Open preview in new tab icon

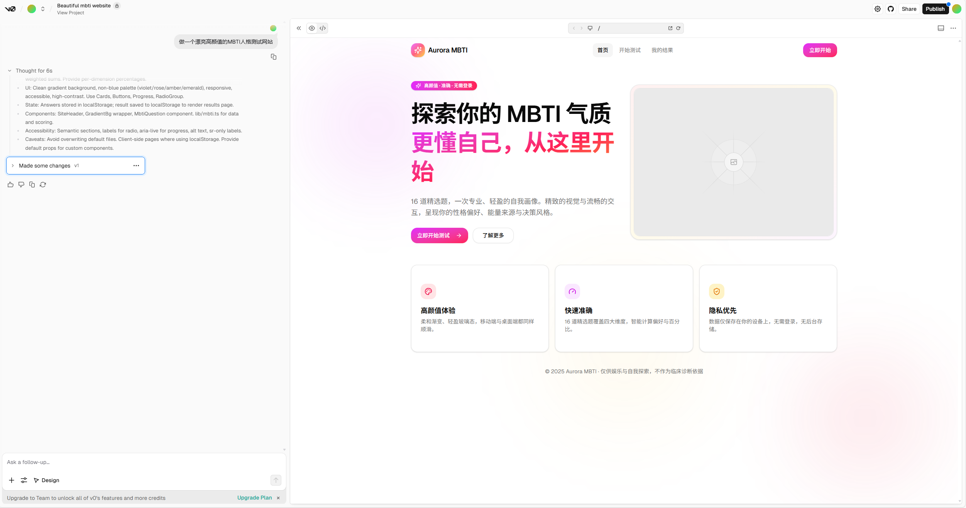tap(670, 28)
